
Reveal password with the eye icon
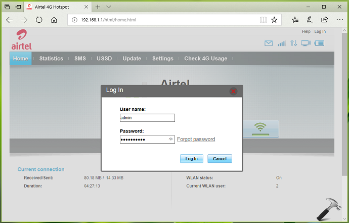click(x=171, y=140)
